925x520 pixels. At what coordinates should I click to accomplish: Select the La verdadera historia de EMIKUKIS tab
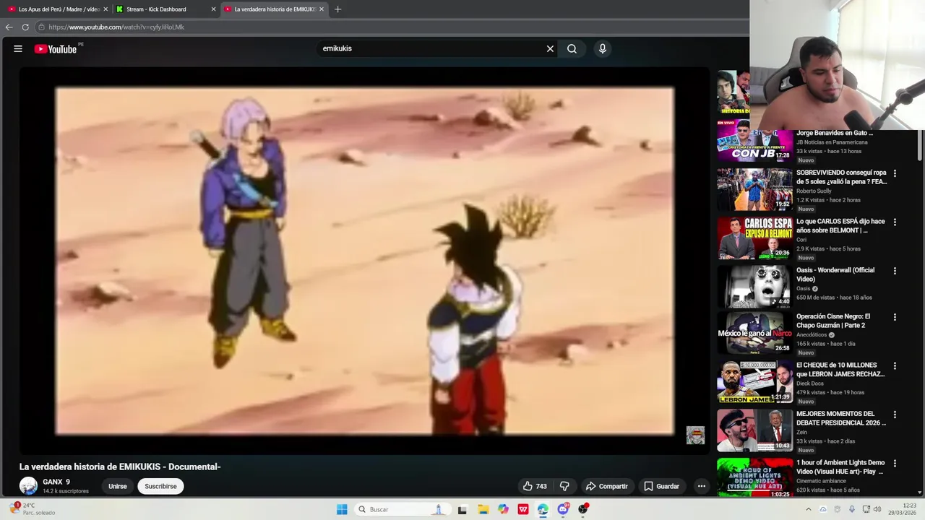coord(275,9)
